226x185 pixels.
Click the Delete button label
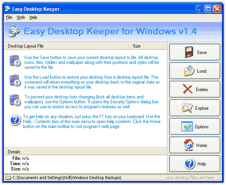coord(202,90)
